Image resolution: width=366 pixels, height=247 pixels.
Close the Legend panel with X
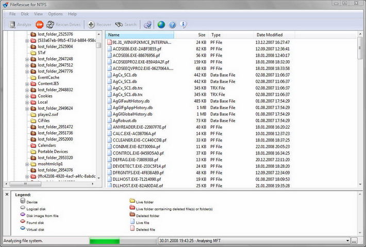pos(6,195)
